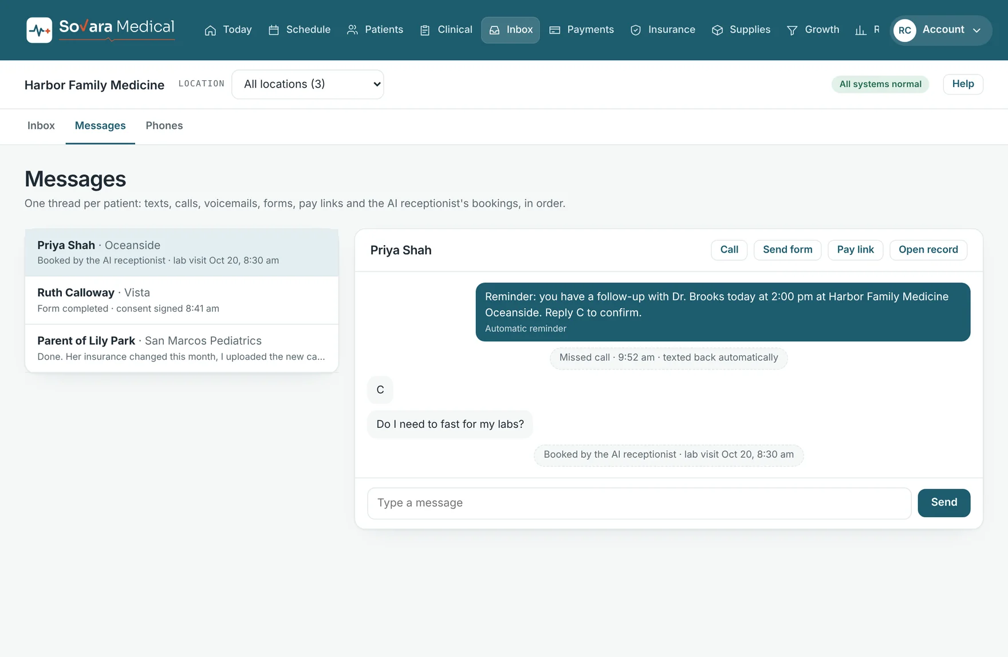Click the inbox tray icon in nav

494,30
